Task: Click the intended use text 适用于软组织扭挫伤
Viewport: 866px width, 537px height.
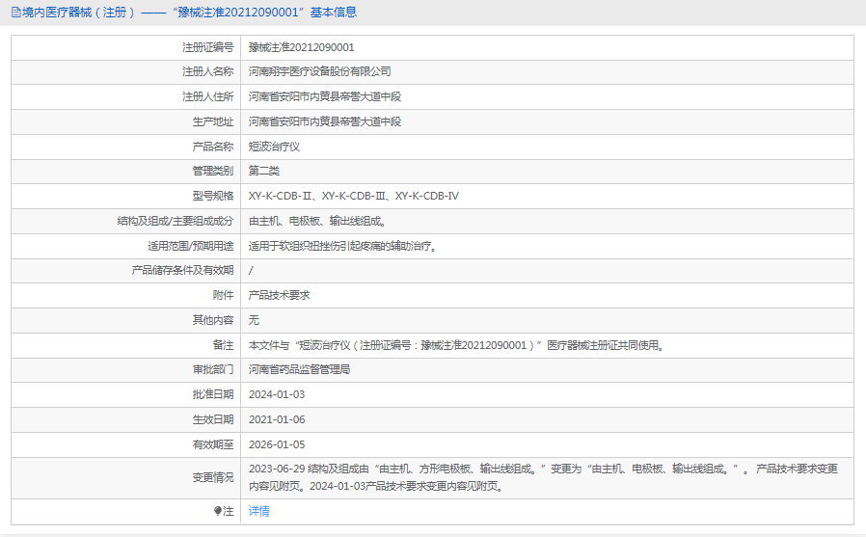Action: tap(344, 246)
